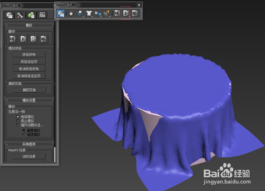Click the reset simulation icon on MassFX toolbar
This screenshot has width=265, height=191.
[117, 13]
